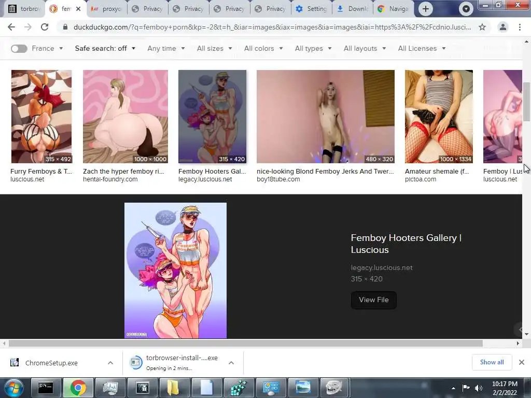Viewport: 531px width, 398px height.
Task: Click the torbrowser-install download item
Action: [x=174, y=363]
